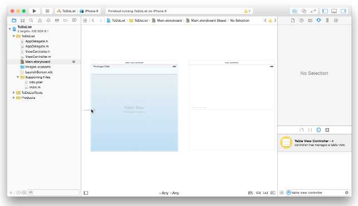The width and height of the screenshot is (358, 206).
Task: Select Images.xcassets in navigator
Action: click(x=38, y=67)
